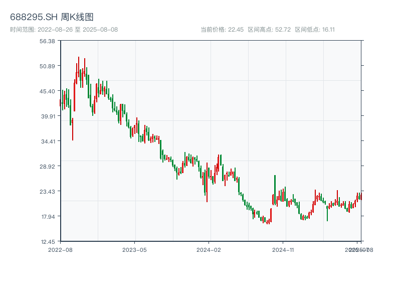Click the 2024-11 date axis label
401x301 pixels.
coord(283,249)
